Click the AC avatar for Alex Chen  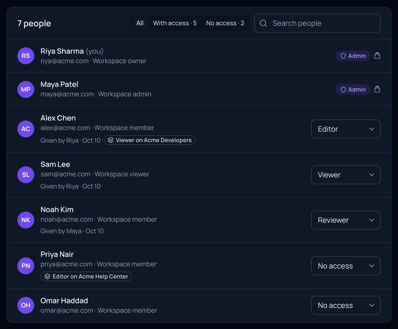[26, 129]
